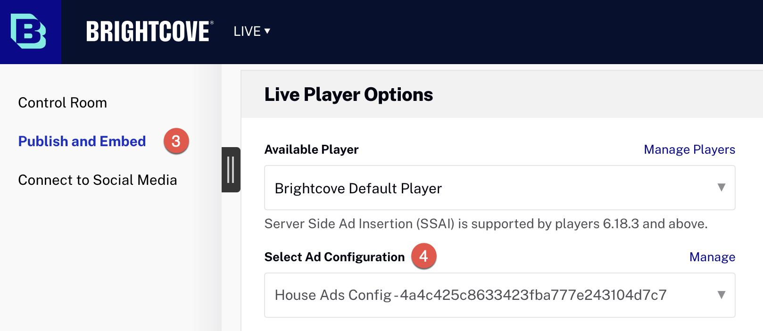Open Connect to Social Media

pos(98,180)
